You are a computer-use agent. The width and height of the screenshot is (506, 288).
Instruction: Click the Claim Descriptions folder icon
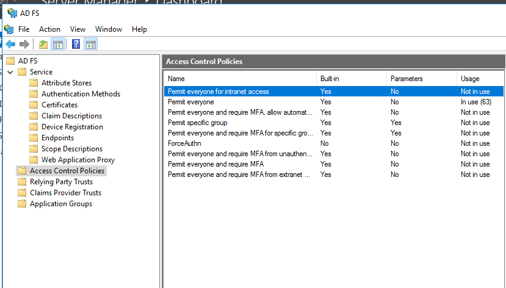click(34, 116)
